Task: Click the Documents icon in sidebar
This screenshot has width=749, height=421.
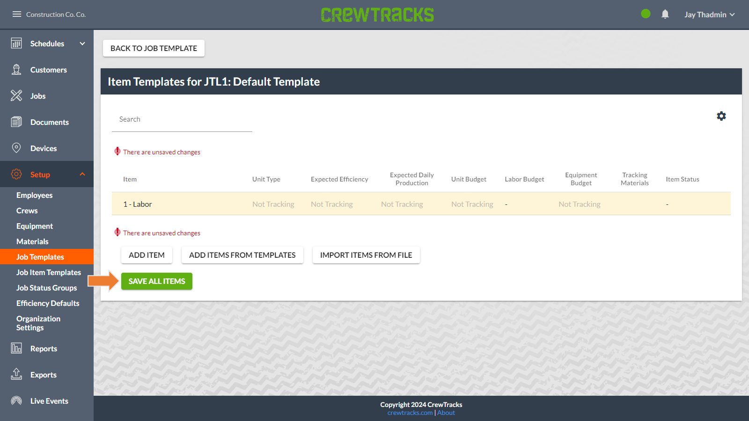Action: (x=16, y=122)
